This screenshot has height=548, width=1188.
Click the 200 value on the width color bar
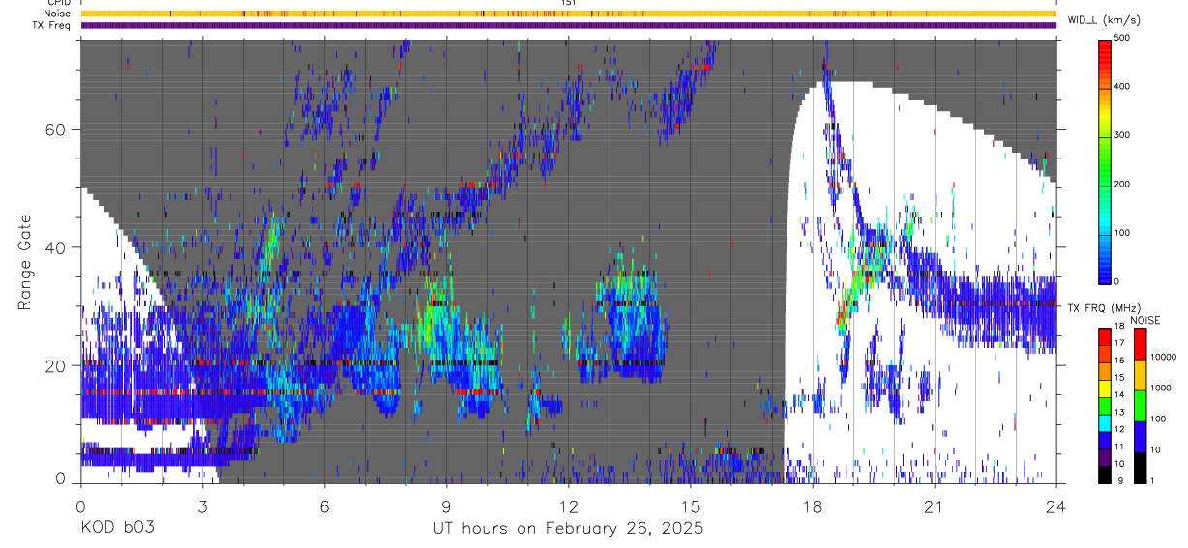(x=1122, y=184)
